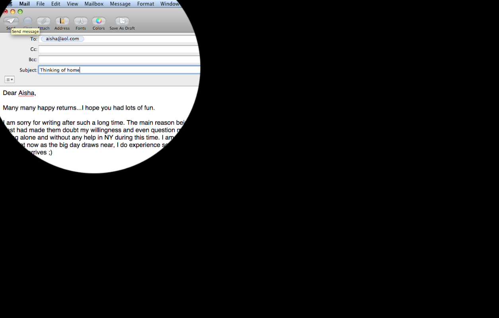Select the aisha@aol.com recipient token
The height and width of the screenshot is (318, 499).
point(62,39)
